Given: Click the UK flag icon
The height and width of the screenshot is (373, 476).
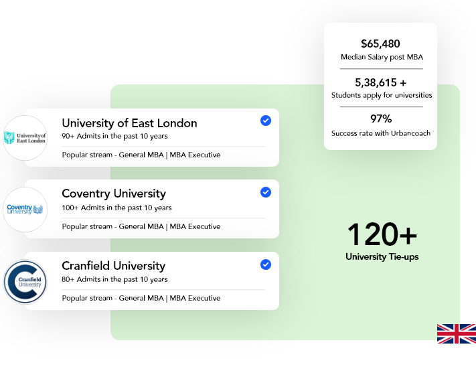Looking at the screenshot, I should [456, 333].
